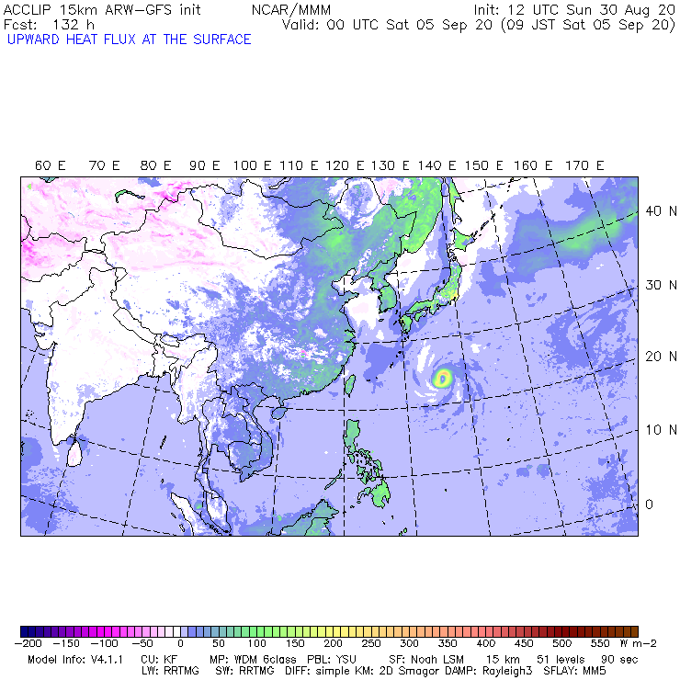680x680 pixels.
Task: Click the 'W m-2' units label
Action: (639, 643)
